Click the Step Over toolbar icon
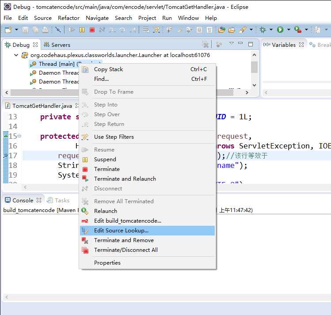The height and width of the screenshot is (315, 331). pos(122,30)
